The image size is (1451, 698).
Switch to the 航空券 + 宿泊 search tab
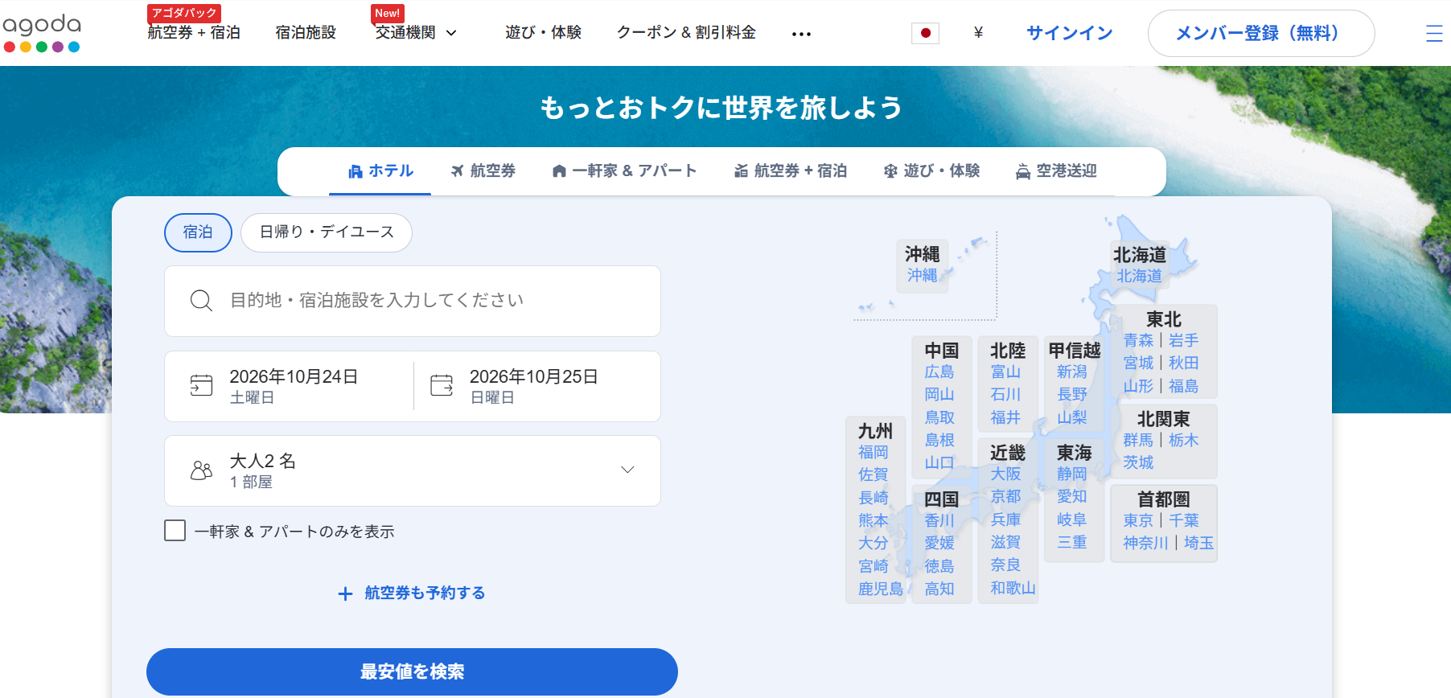791,170
